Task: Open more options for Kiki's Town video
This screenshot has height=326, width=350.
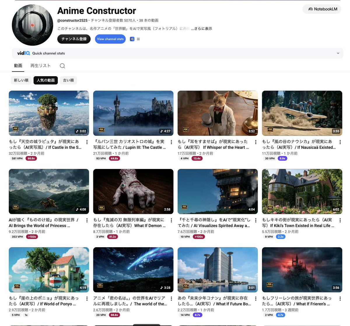Action: pyautogui.click(x=340, y=220)
